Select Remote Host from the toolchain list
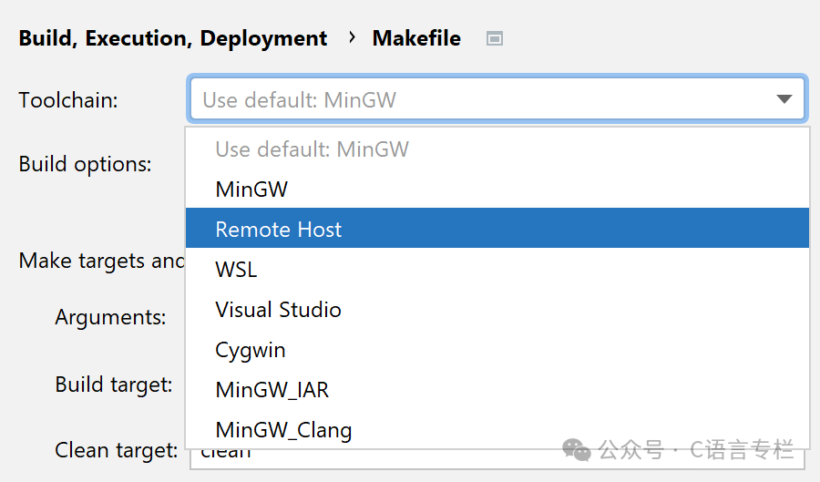Screen dimensions: 820x482 497,228
